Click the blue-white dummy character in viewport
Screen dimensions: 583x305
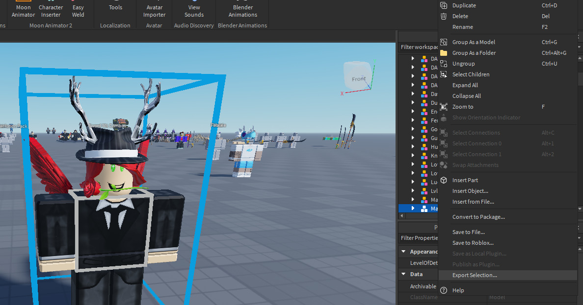(245, 154)
